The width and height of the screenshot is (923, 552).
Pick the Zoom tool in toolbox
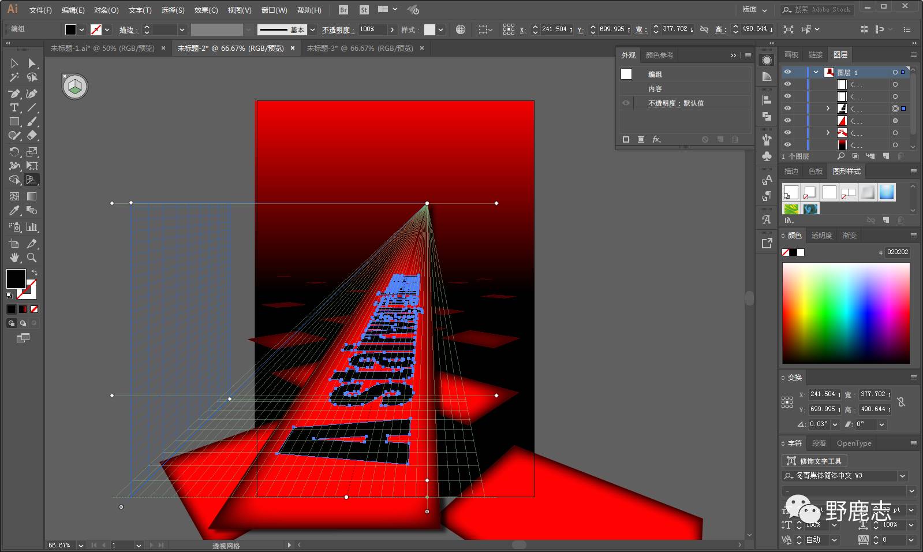pyautogui.click(x=32, y=258)
